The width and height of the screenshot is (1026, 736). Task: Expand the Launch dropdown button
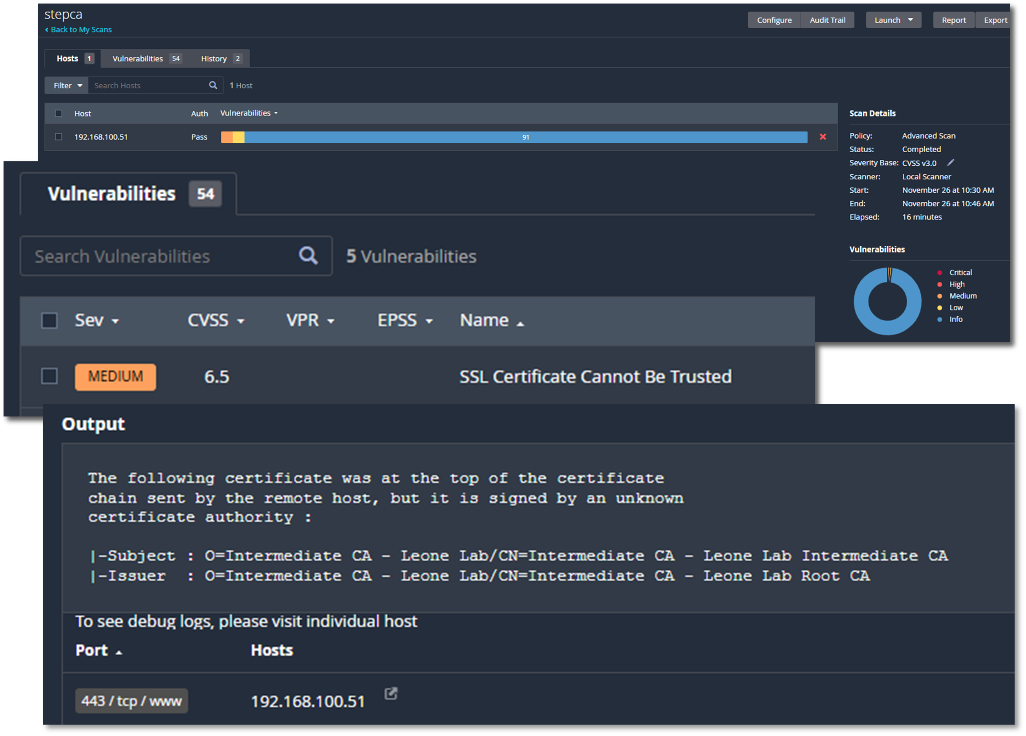[893, 20]
